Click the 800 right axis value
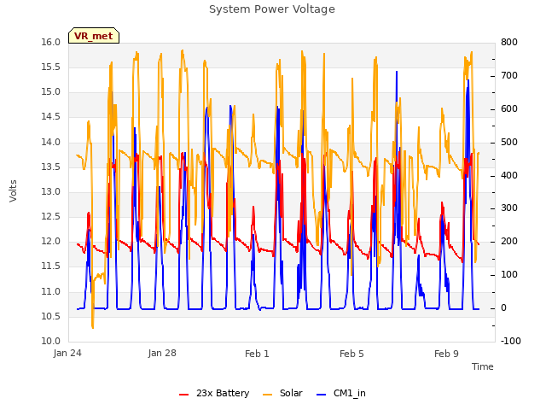The image size is (546, 410). point(509,42)
